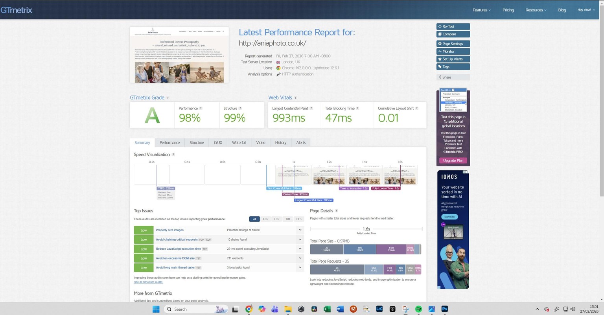604x315 pixels.
Task: Open the See all Structure audits link
Action: click(x=148, y=282)
